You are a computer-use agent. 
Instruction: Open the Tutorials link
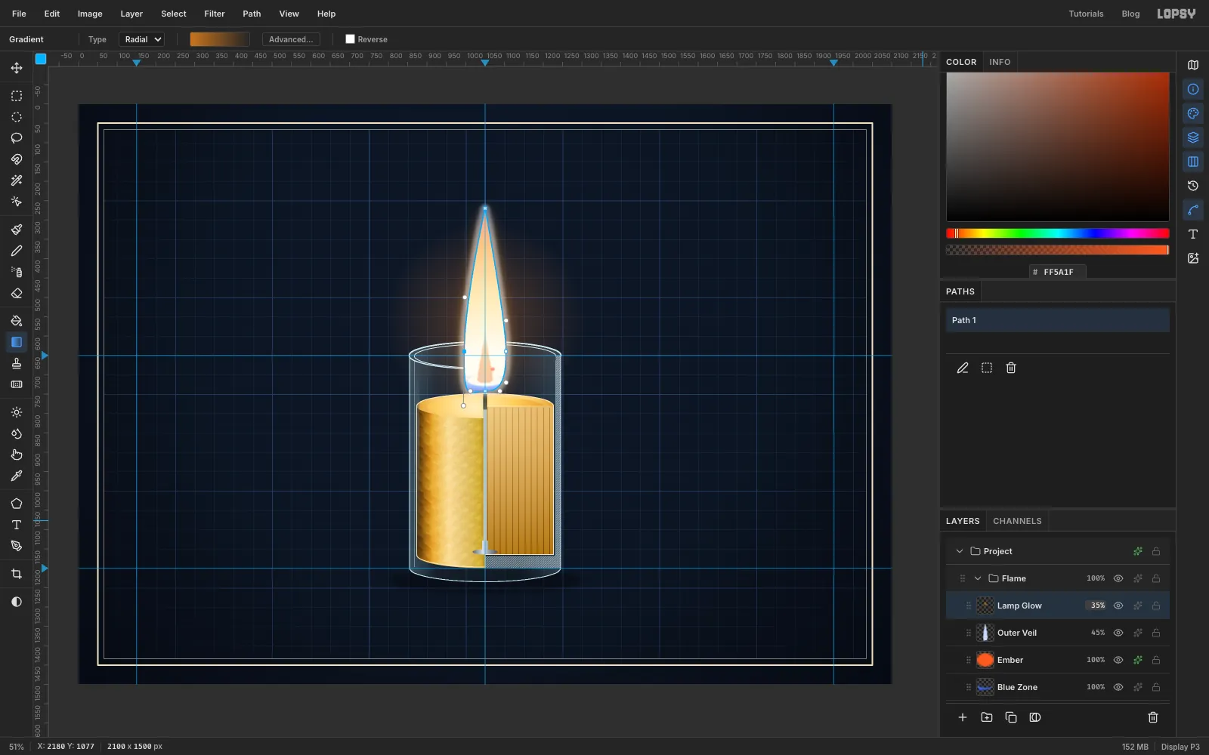[1086, 14]
